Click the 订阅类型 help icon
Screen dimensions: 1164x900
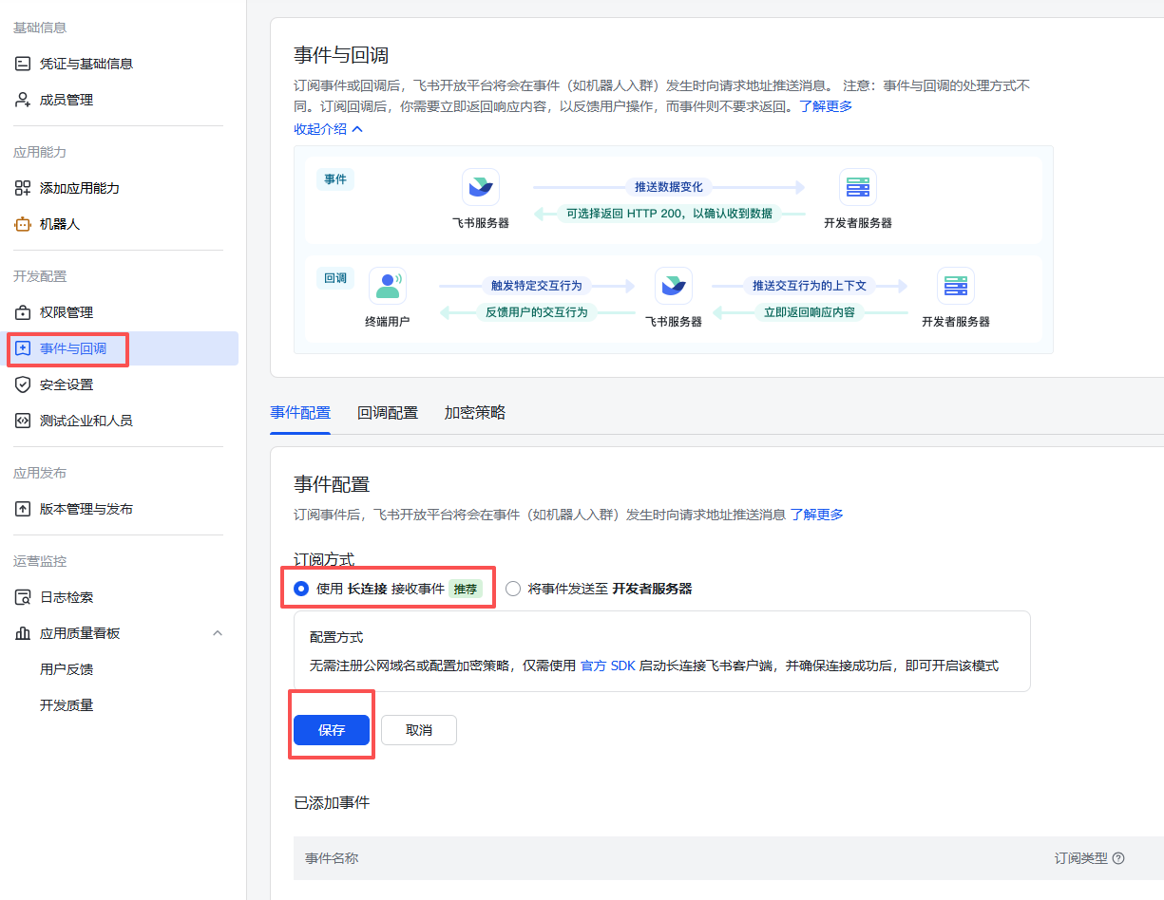pos(1120,857)
